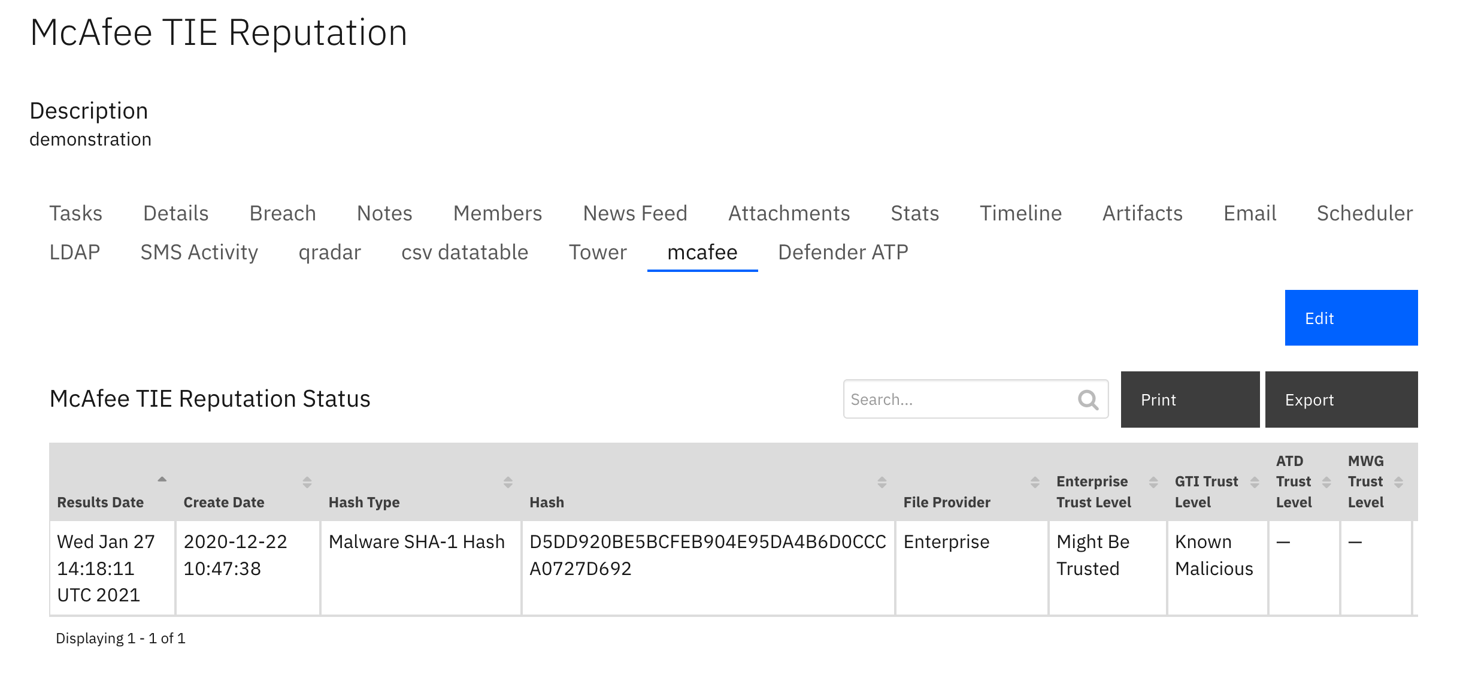Viewport: 1466px width, 696px height.
Task: Sort by Hash column arrows
Action: 882,482
